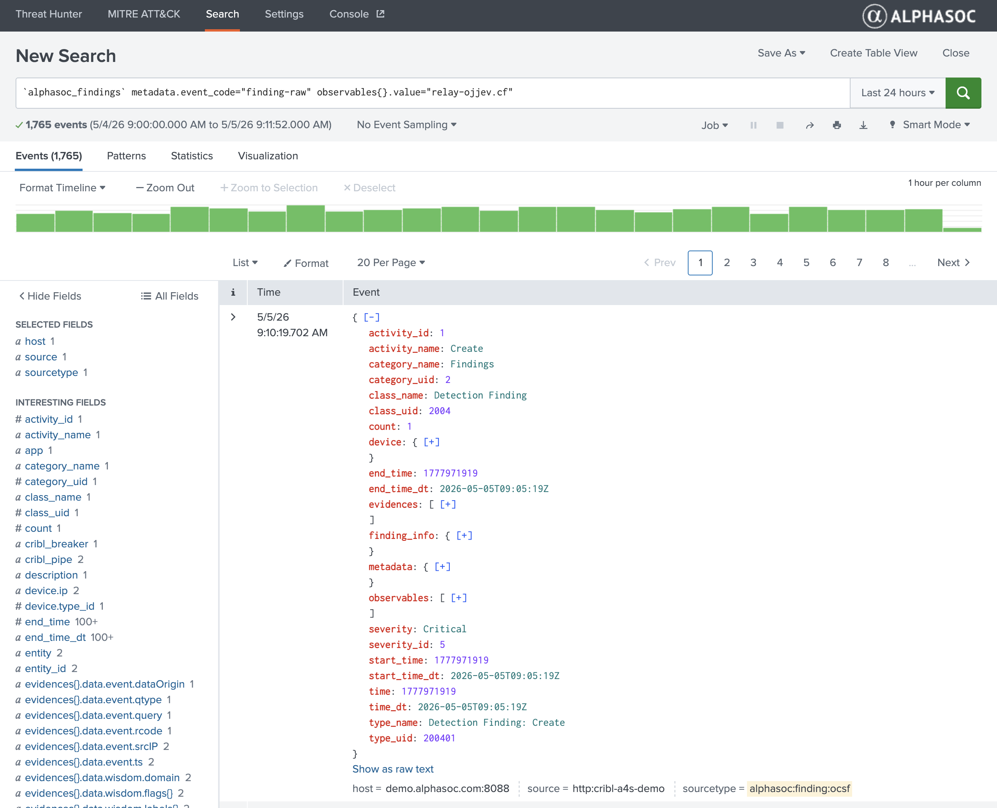The width and height of the screenshot is (997, 808).
Task: Go to results page 8
Action: [x=886, y=263]
